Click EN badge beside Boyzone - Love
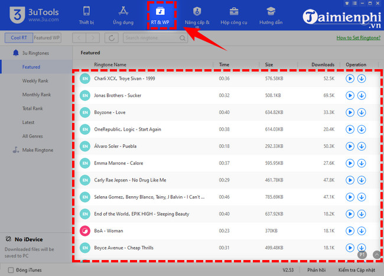 85,112
